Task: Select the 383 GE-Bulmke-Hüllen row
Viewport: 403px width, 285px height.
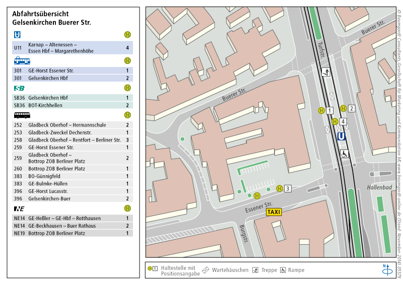Action: [73, 183]
